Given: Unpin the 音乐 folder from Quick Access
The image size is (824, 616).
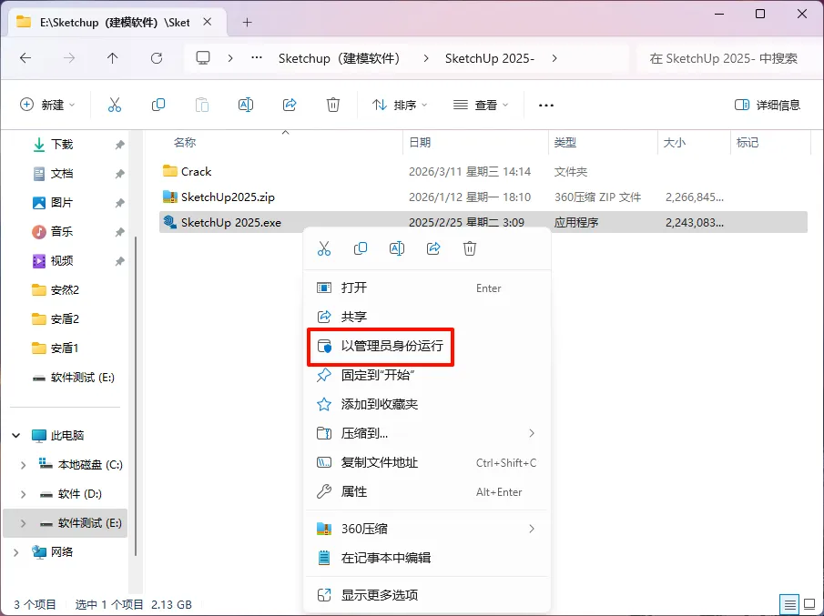Looking at the screenshot, I should [x=120, y=232].
